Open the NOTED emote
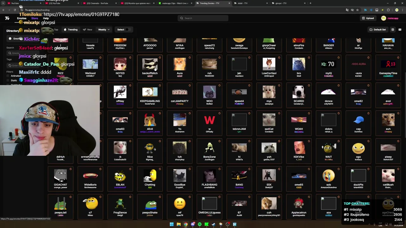Viewport: 406px width, 228px height. (x=120, y=67)
